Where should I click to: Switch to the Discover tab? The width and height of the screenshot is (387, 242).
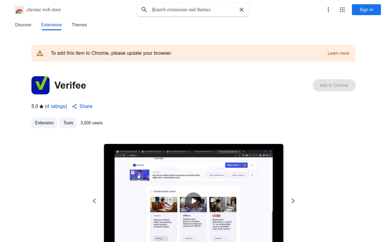tap(23, 25)
